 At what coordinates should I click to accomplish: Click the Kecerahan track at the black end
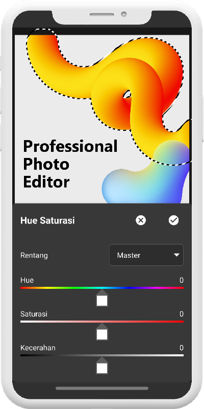[23, 355]
